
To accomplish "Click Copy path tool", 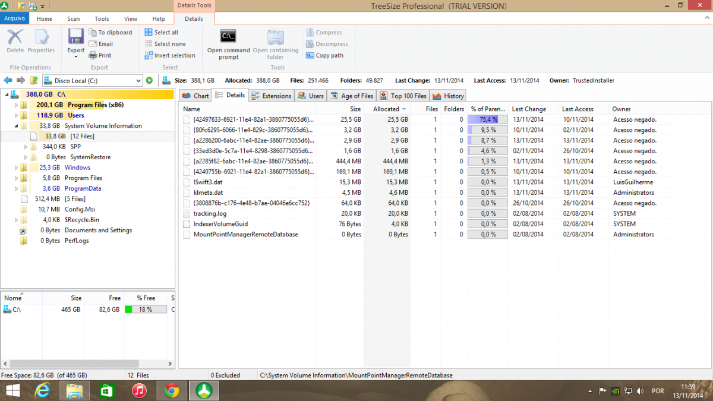I will click(325, 55).
